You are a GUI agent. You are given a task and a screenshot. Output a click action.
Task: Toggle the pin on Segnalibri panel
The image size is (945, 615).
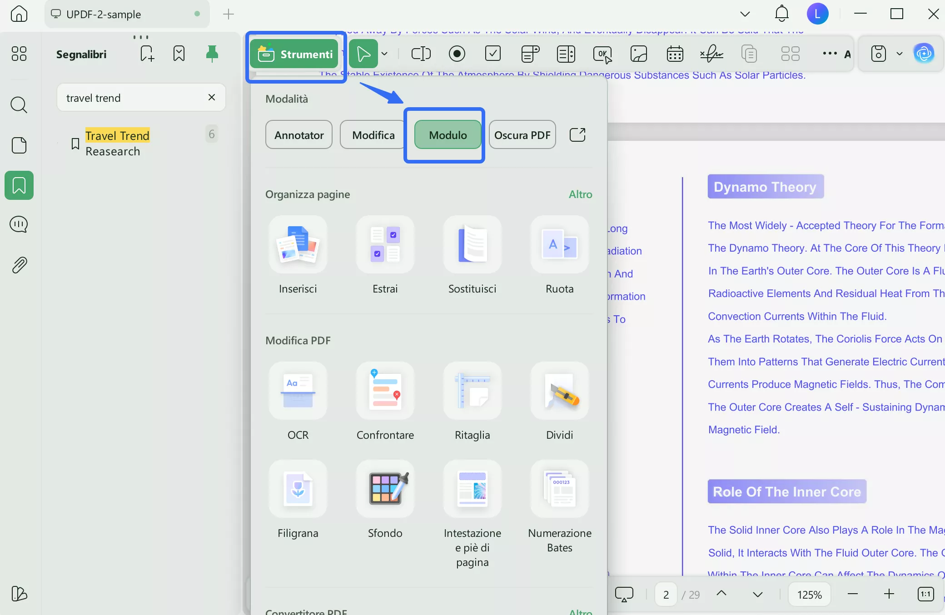(x=212, y=54)
